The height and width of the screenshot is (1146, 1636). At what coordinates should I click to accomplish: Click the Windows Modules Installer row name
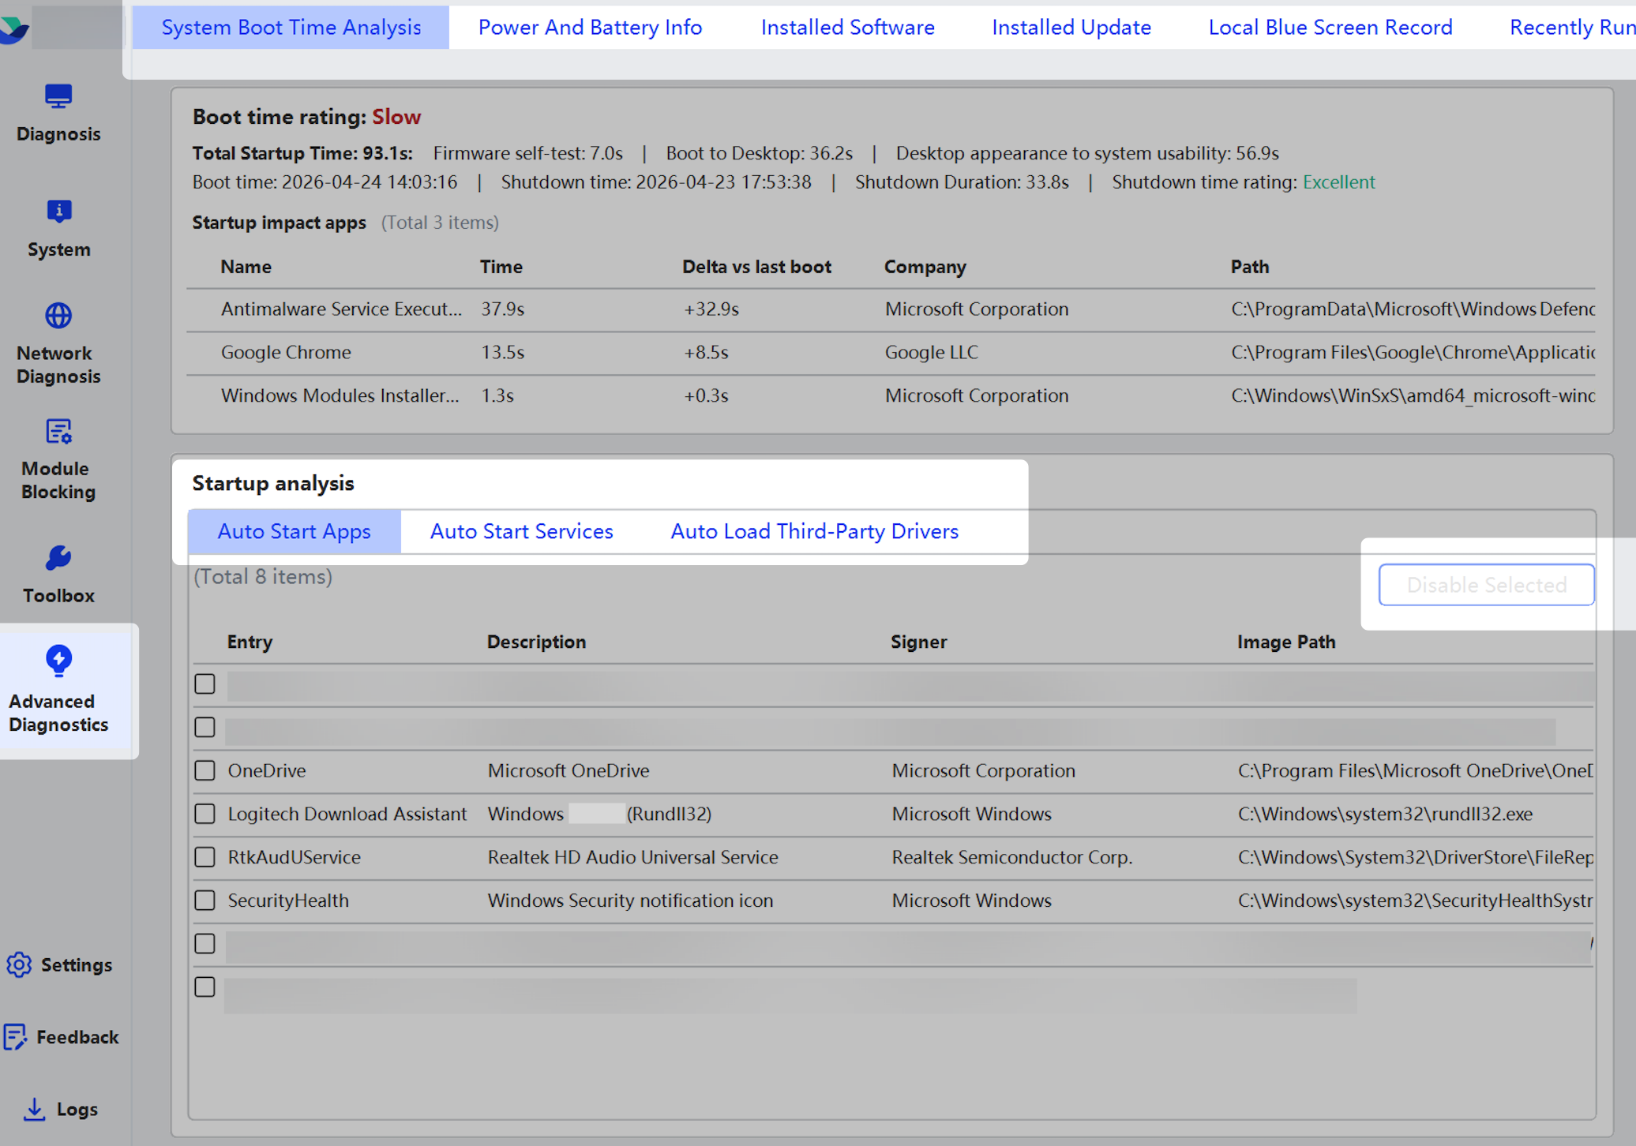coord(340,396)
